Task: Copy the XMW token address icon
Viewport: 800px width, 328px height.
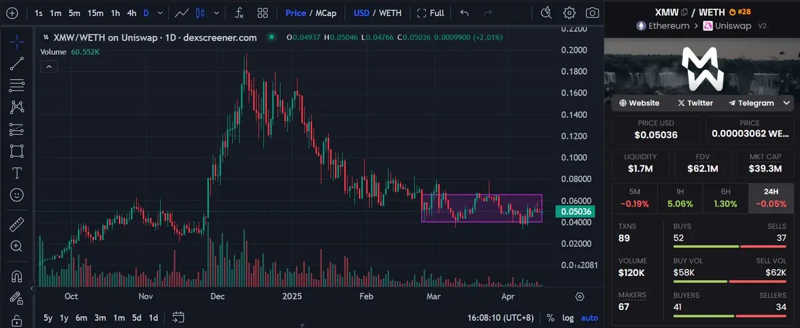Action: [684, 12]
